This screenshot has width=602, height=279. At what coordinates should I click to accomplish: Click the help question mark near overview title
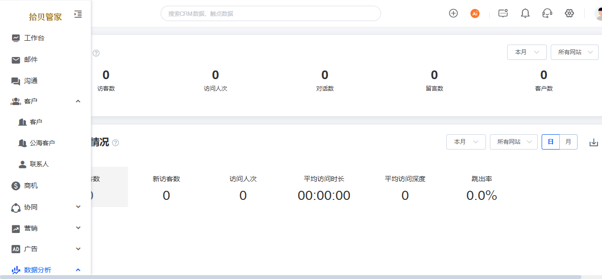tap(96, 53)
